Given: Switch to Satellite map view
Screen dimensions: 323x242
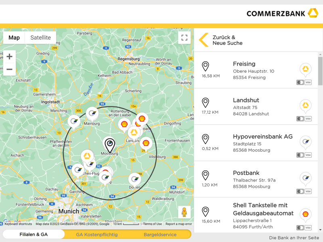Looking at the screenshot, I should coord(40,38).
